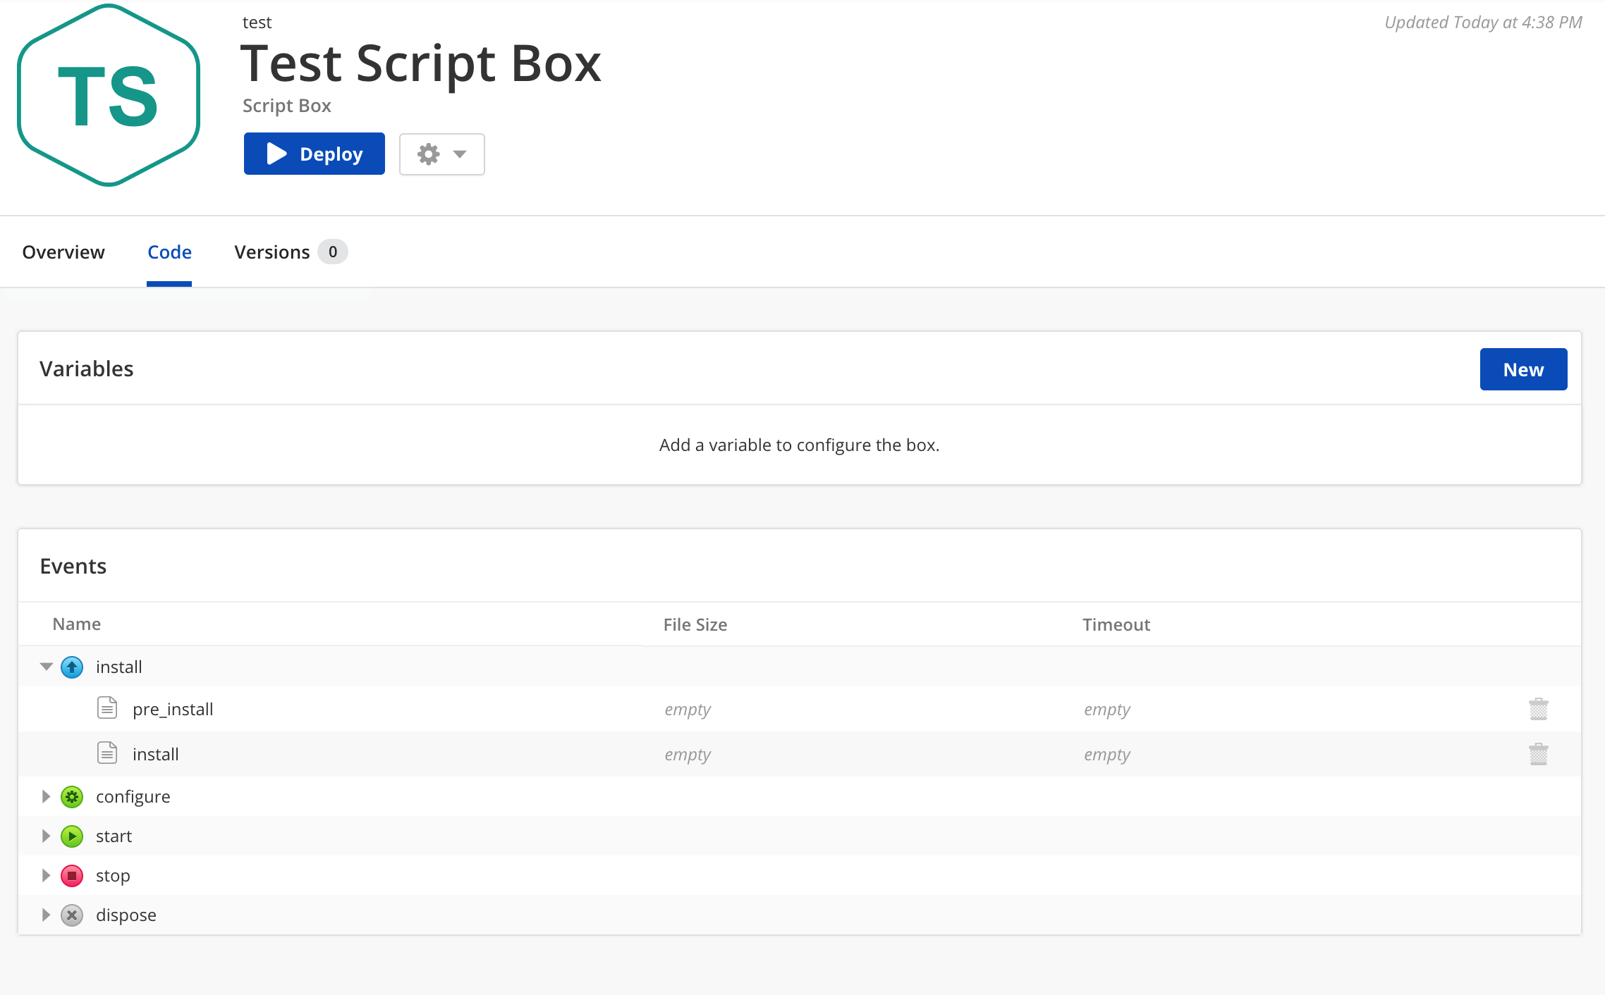Select the install script row name
This screenshot has width=1605, height=995.
(156, 754)
